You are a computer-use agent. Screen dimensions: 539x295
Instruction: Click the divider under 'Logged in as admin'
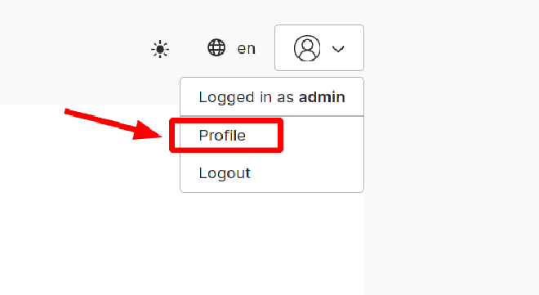tap(272, 116)
